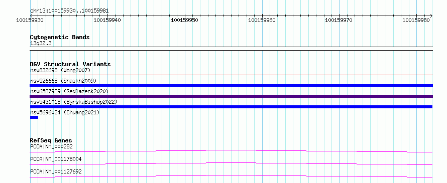This screenshot has width=447, height=183.
Task: Click the blue nsv5431018 variant bar
Action: pos(232,107)
